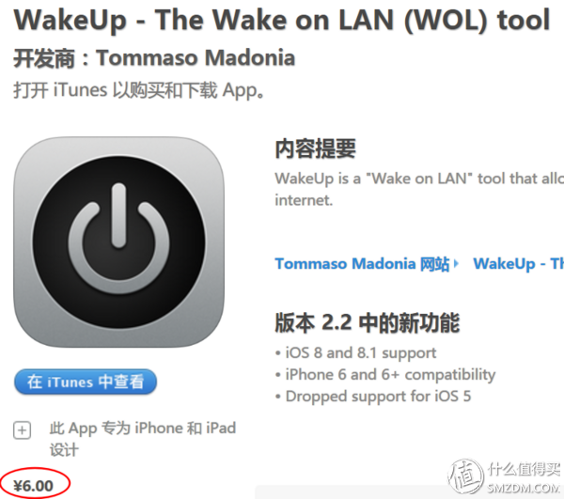Click the WakeUp power button app icon
This screenshot has height=499, width=564.
click(118, 242)
